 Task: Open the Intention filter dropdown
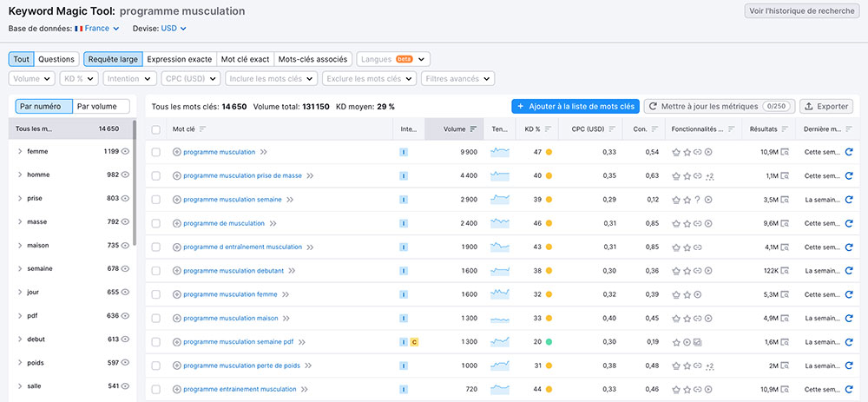point(130,79)
